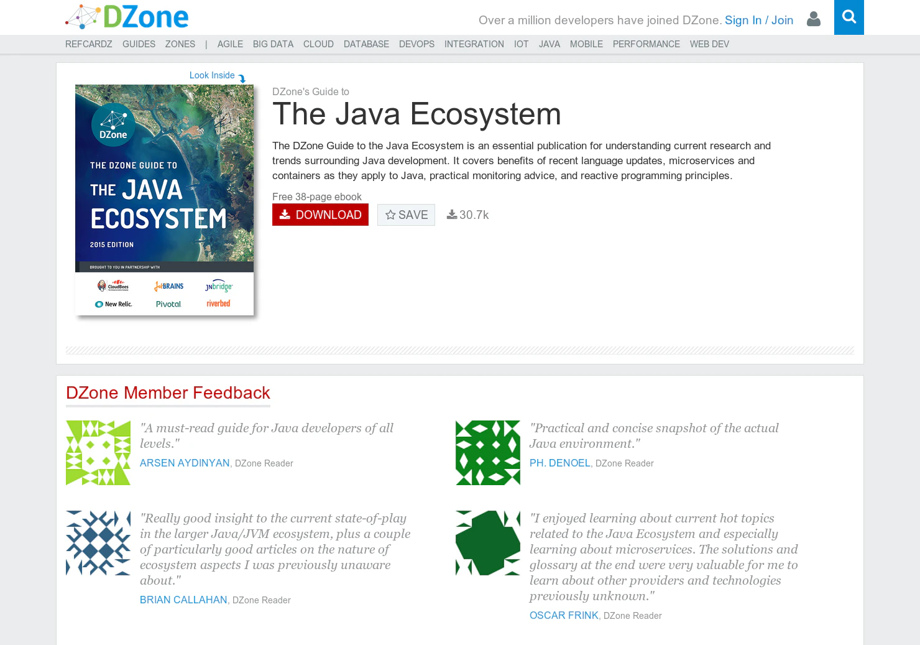Screen dimensions: 920x645
Task: Open ARSEN AYDINYAN's profile link
Action: click(x=185, y=463)
